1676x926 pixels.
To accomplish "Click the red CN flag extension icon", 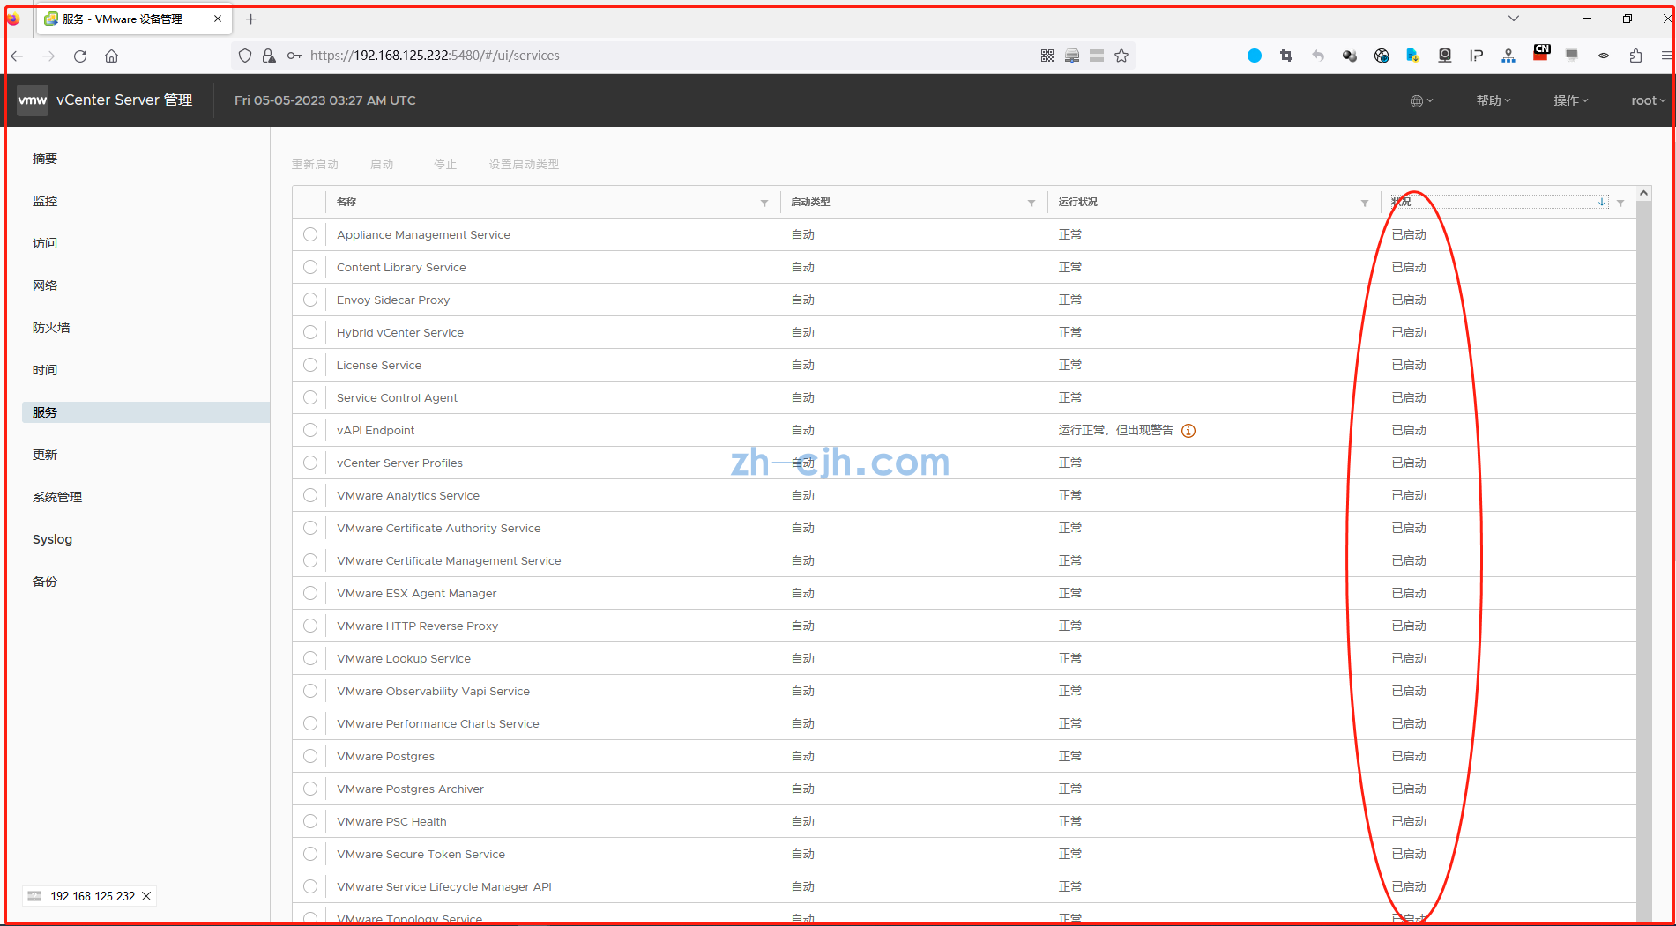I will pyautogui.click(x=1541, y=53).
